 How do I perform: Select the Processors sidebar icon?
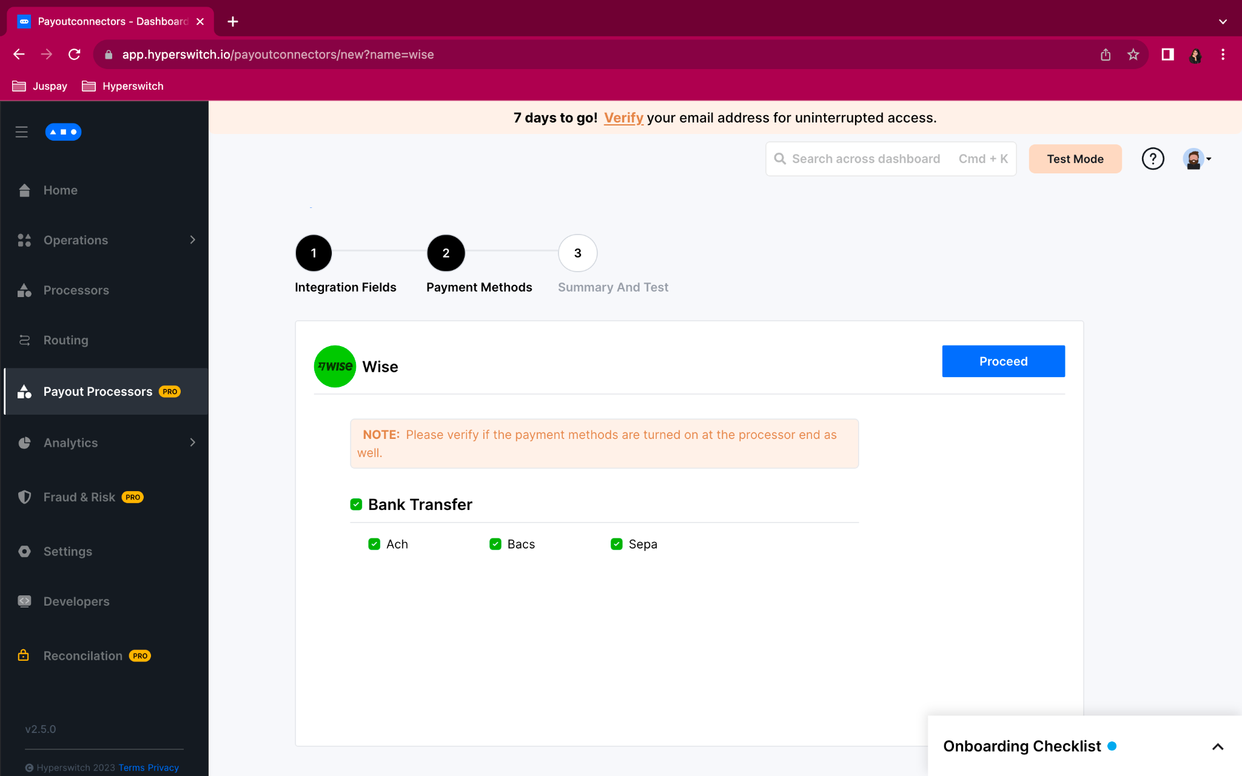pos(24,290)
